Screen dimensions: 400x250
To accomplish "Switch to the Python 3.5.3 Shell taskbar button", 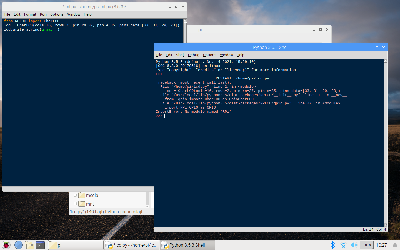I will coord(187,245).
